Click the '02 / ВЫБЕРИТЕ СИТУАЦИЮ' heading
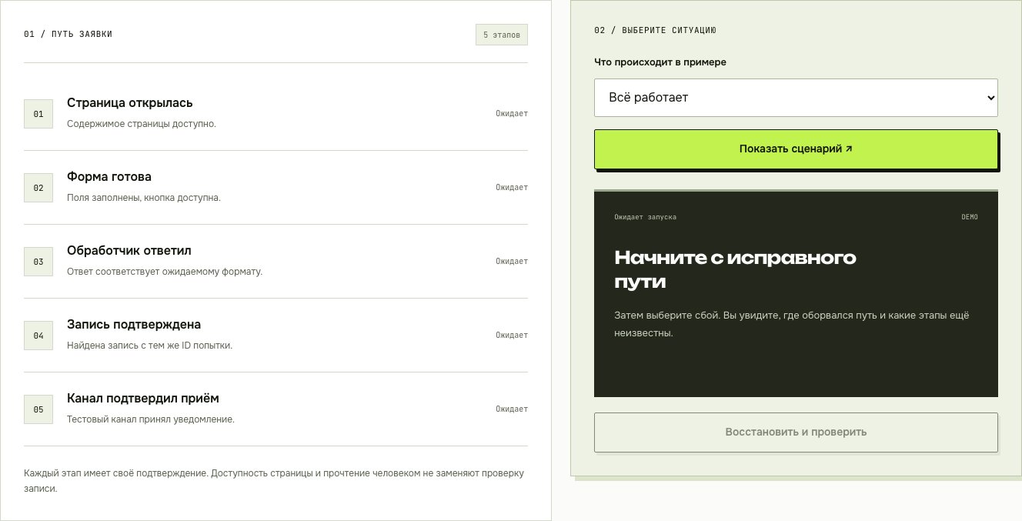 (x=656, y=31)
